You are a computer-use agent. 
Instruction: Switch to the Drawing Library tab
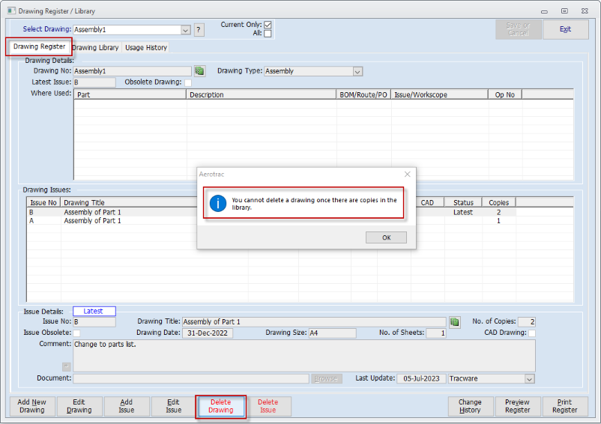(96, 47)
